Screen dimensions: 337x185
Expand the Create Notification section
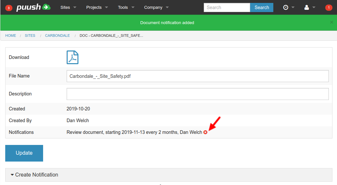[x=34, y=175]
